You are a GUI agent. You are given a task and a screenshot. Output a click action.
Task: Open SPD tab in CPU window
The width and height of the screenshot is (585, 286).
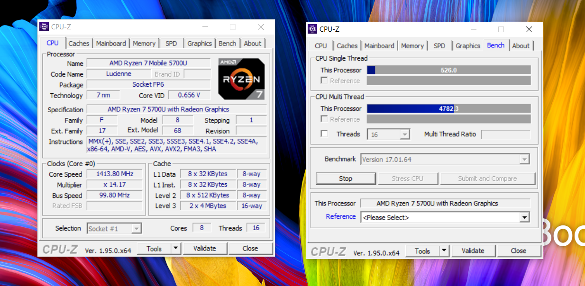[x=171, y=44]
